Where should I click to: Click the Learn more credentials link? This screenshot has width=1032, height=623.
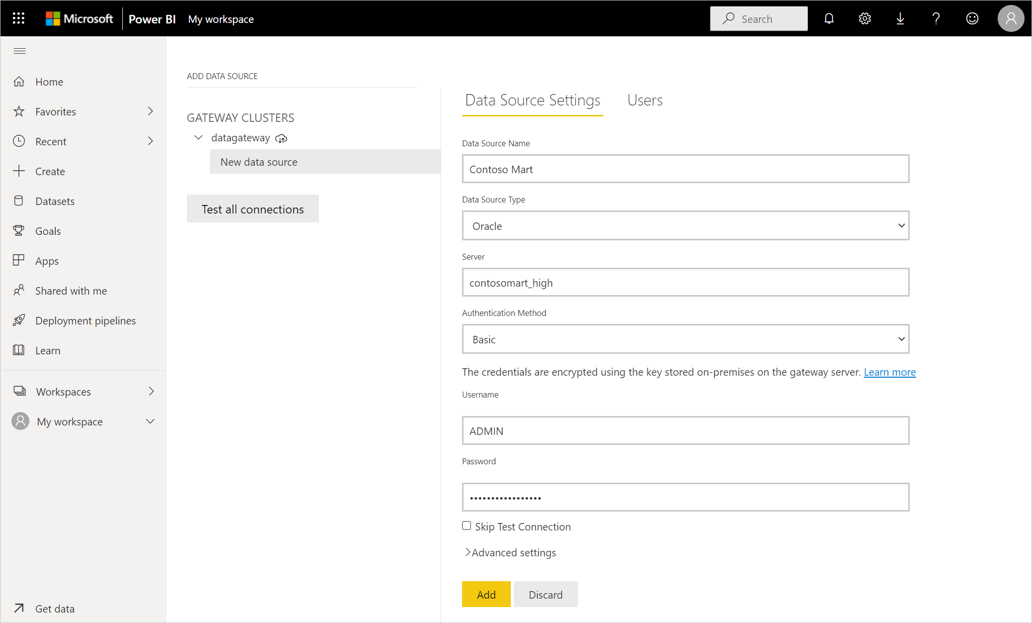coord(890,372)
